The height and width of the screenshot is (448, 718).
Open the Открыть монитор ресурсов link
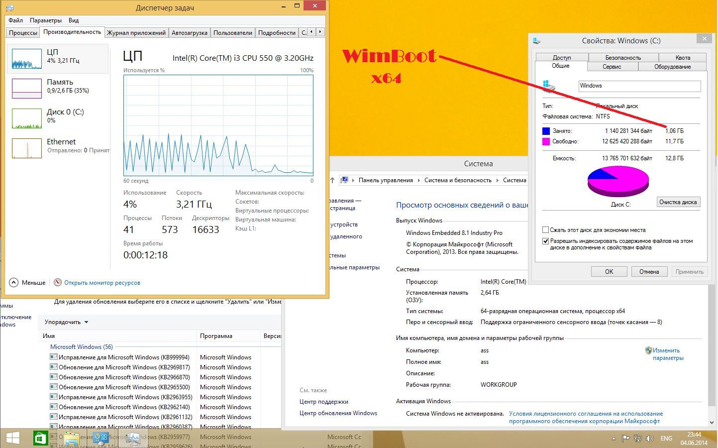tap(102, 282)
